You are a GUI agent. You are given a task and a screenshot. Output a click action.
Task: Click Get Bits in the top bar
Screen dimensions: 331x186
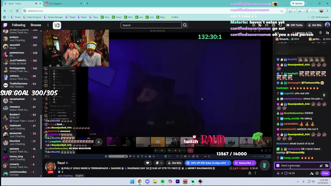[314, 25]
